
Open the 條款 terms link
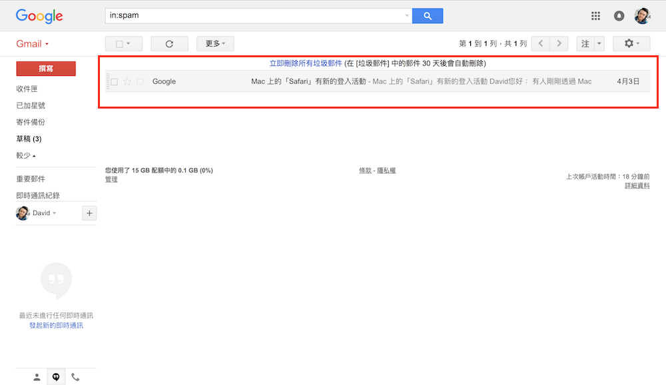pos(365,171)
